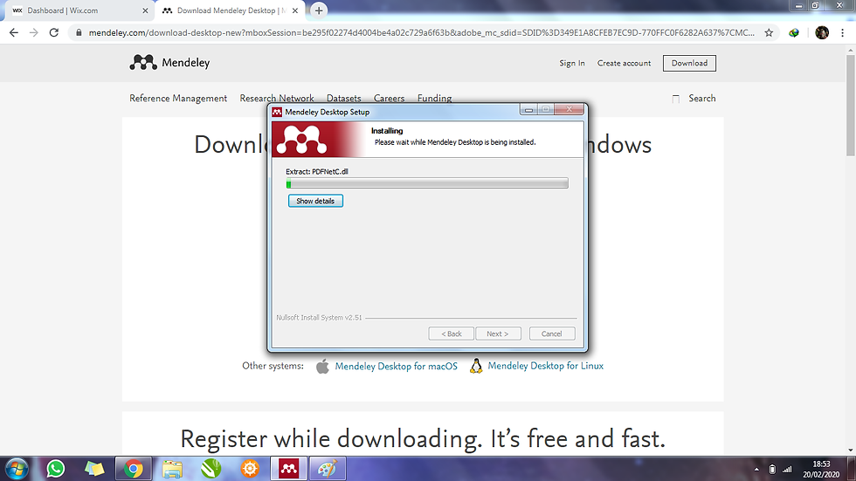Click the Mendeley logo in the page header
Screen dimensions: 856x481
pyautogui.click(x=169, y=63)
